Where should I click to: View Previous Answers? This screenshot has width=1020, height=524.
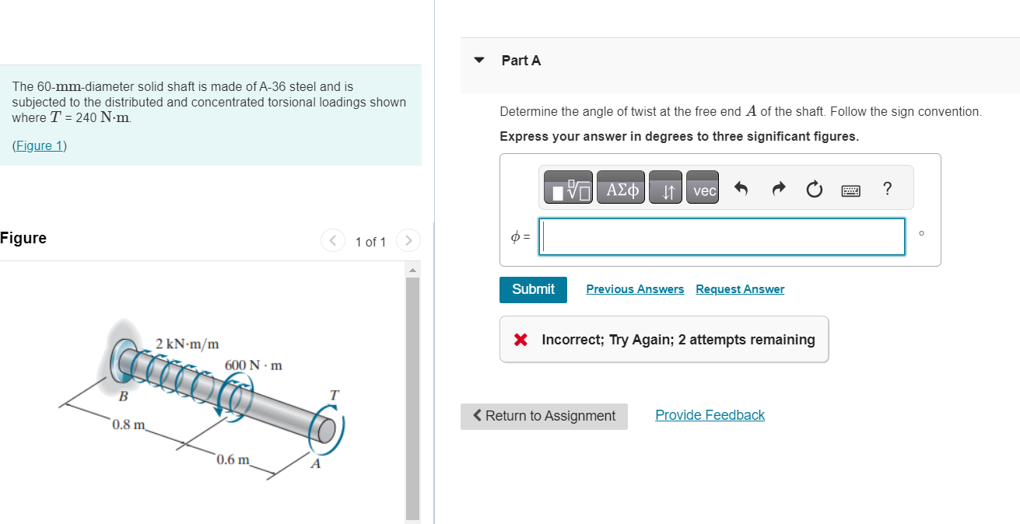634,289
